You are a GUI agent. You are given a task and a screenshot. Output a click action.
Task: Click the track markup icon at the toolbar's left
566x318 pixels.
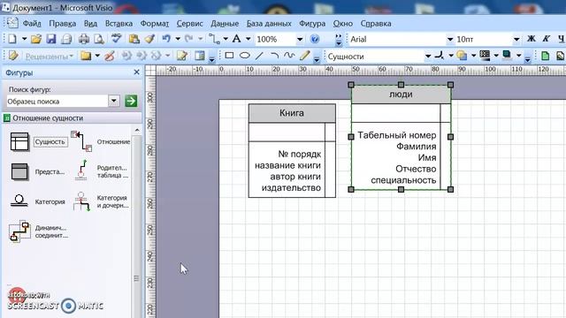pyautogui.click(x=14, y=56)
